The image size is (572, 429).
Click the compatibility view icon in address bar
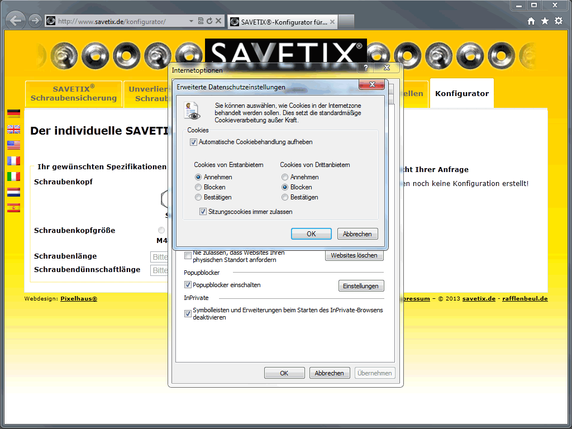coord(201,21)
